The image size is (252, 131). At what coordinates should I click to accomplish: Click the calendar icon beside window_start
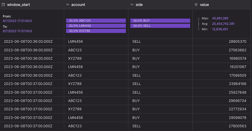pyautogui.click(x=3, y=5)
